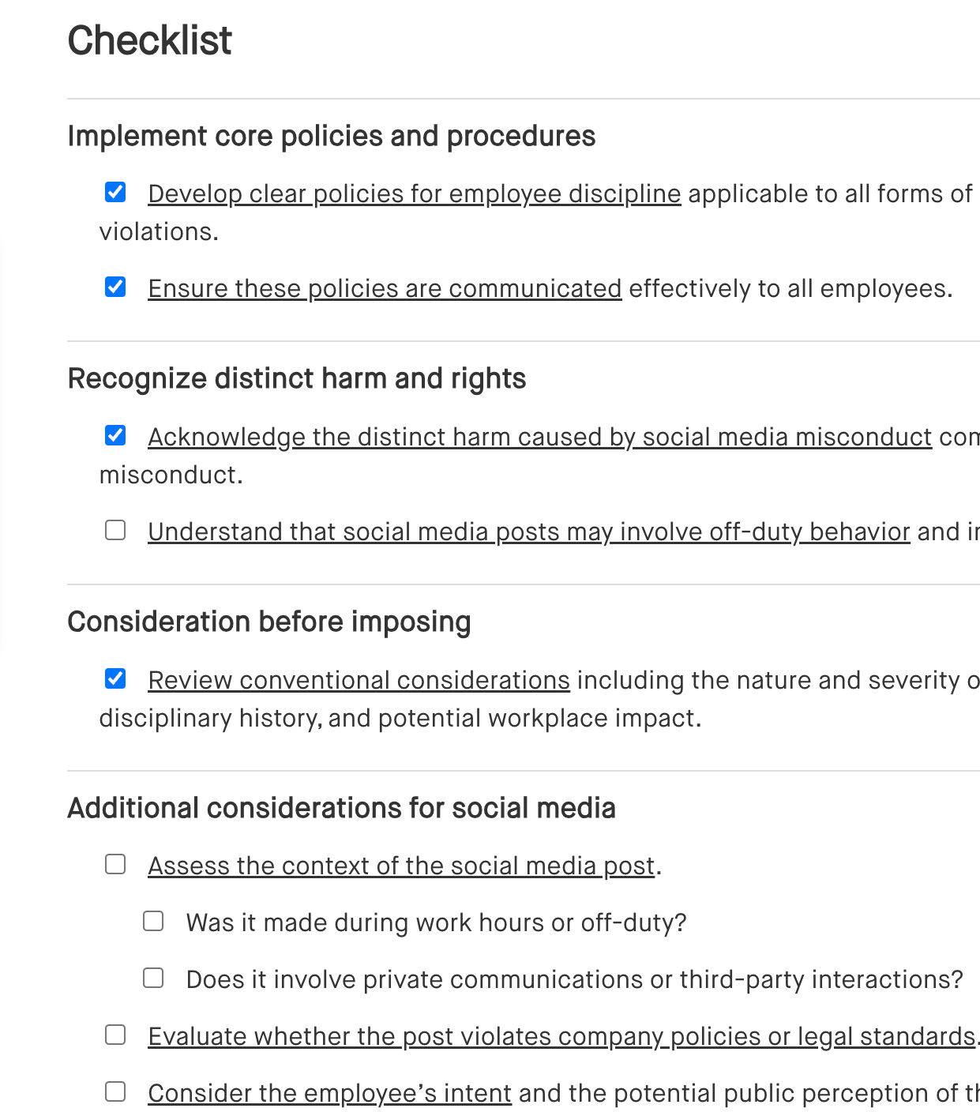Check 'Understand that social media posts' checkbox

click(115, 530)
